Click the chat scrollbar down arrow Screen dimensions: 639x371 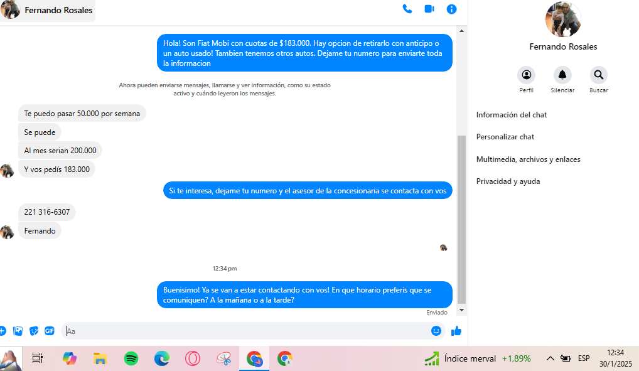pos(462,310)
